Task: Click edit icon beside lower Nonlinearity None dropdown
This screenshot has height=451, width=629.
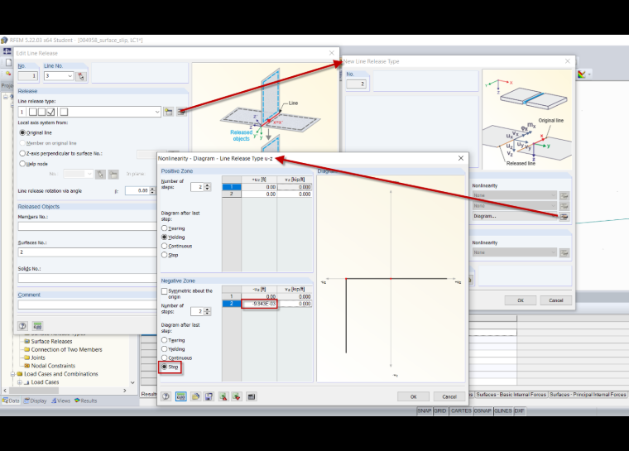Action: (564, 252)
